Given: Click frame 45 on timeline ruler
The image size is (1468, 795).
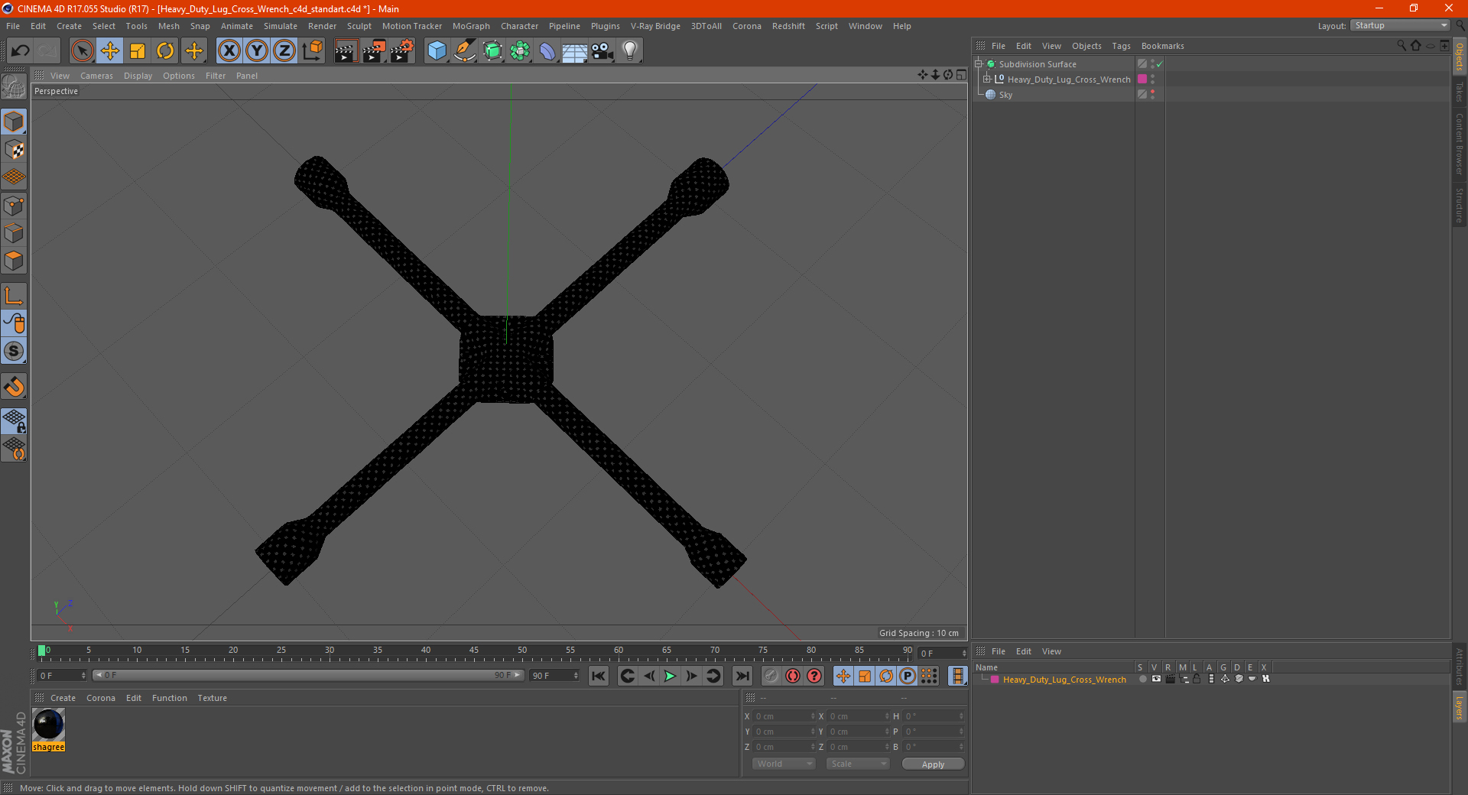Looking at the screenshot, I should pos(474,651).
